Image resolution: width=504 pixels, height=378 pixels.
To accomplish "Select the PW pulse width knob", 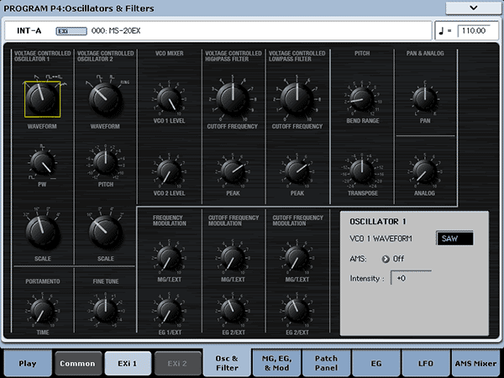I will point(41,161).
